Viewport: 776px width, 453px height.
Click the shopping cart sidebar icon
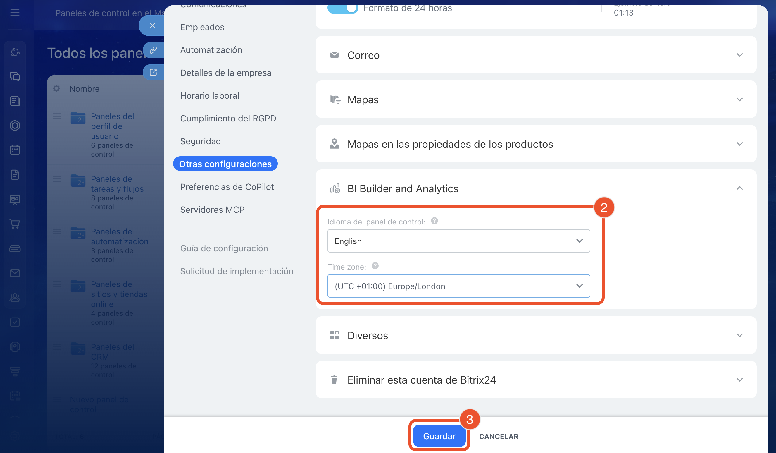tap(15, 224)
